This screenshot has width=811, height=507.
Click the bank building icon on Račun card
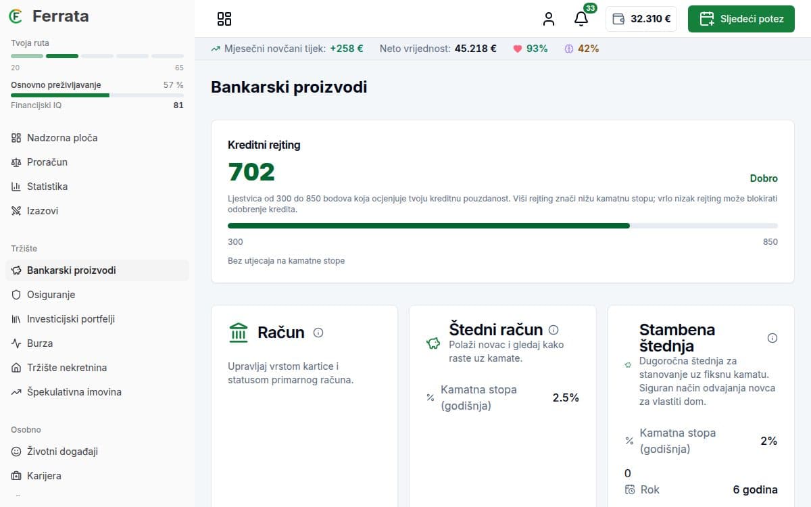tap(239, 333)
